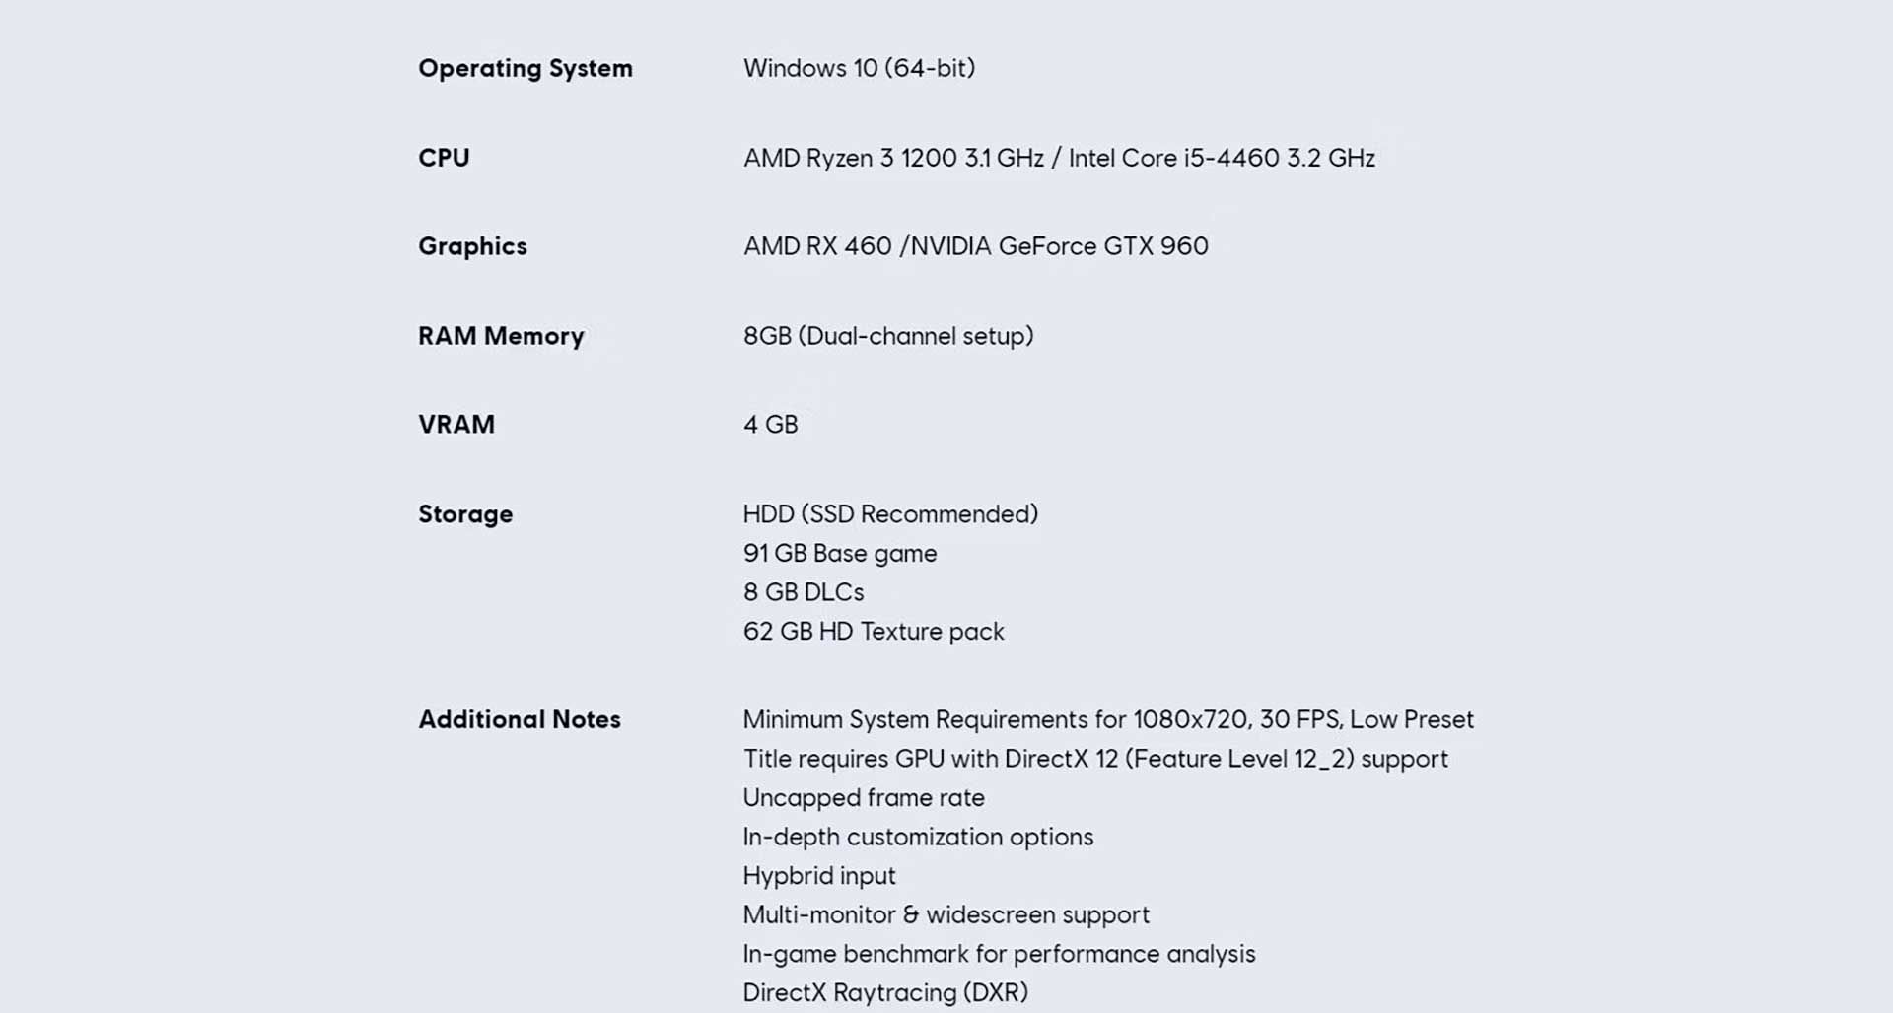This screenshot has width=1893, height=1013.
Task: Click the 62 GB HD Texture pack line
Action: (874, 631)
